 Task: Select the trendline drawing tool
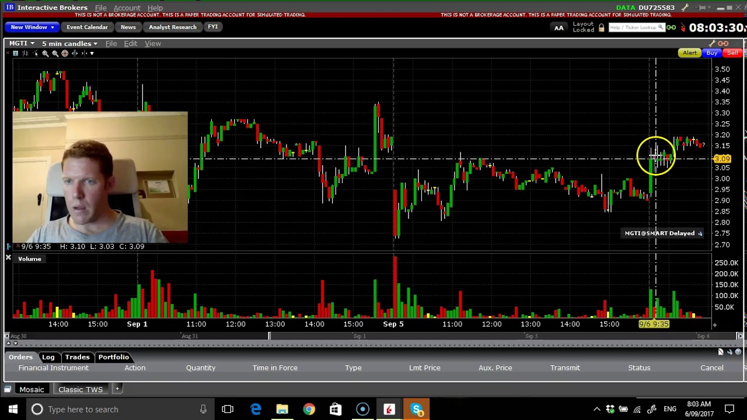click(x=35, y=53)
